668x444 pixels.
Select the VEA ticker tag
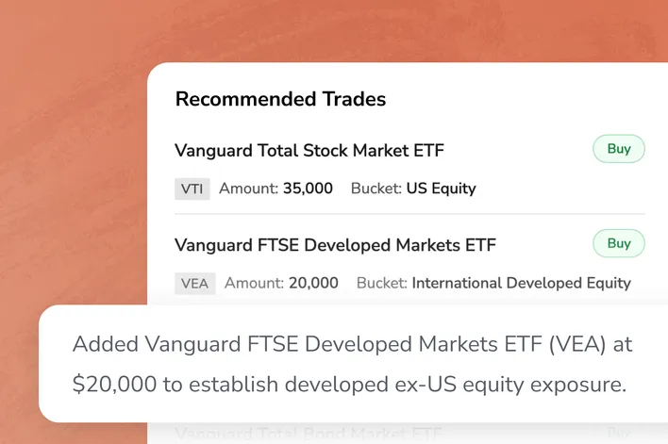click(194, 283)
